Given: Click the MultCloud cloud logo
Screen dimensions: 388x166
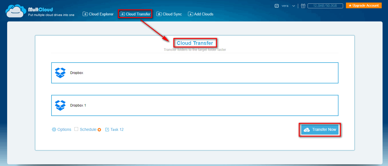Looking at the screenshot, I should 16,11.
